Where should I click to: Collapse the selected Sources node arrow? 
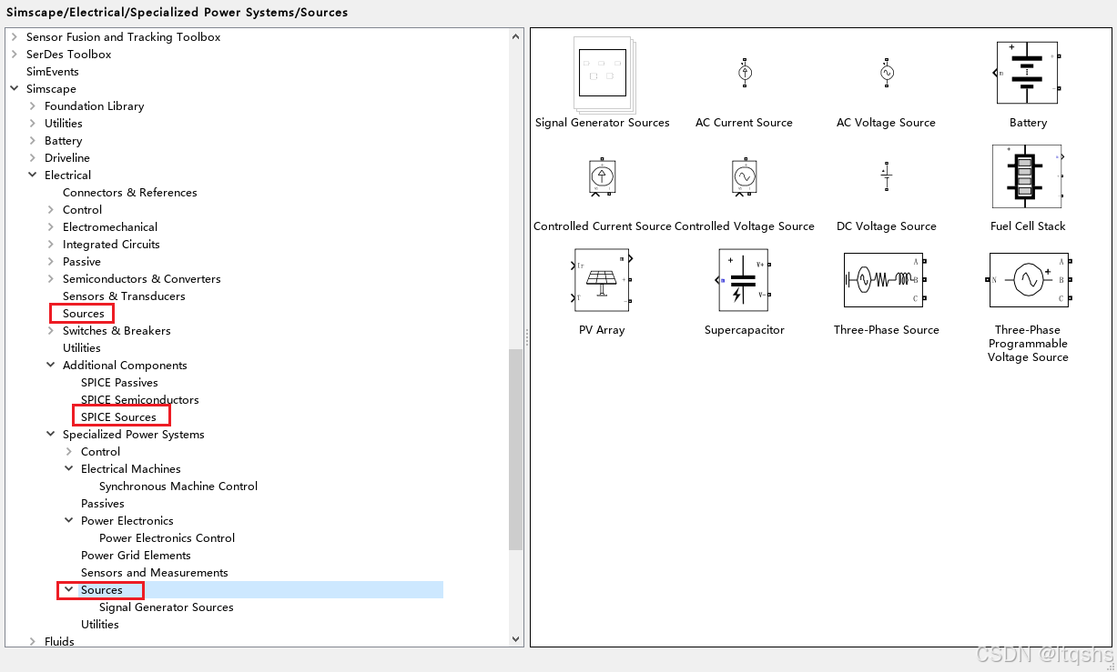pyautogui.click(x=68, y=590)
